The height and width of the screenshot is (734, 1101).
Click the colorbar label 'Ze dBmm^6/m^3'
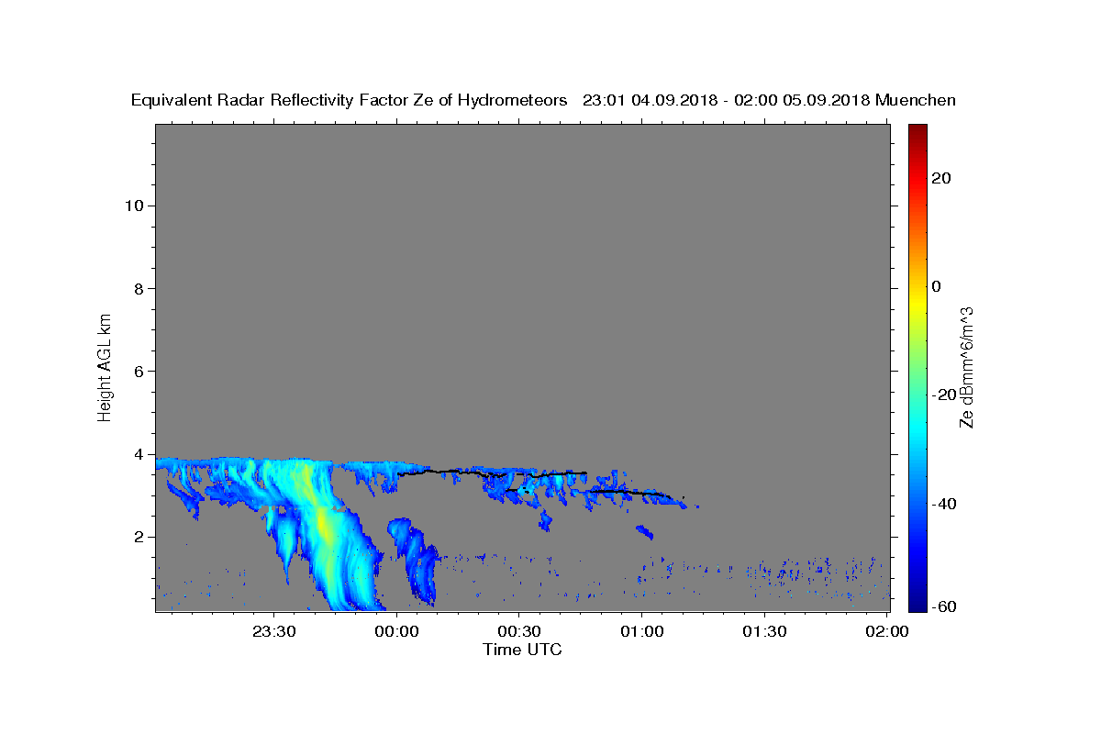(x=965, y=367)
